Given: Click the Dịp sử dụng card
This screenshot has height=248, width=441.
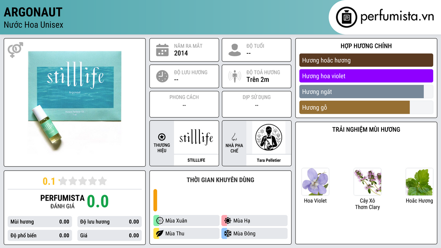Looking at the screenshot, I should point(257,104).
